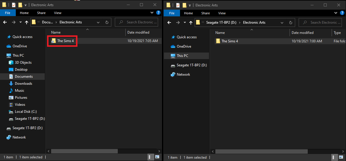346x161 pixels.
Task: Open View tab in right Explorer window
Action: (x=222, y=13)
